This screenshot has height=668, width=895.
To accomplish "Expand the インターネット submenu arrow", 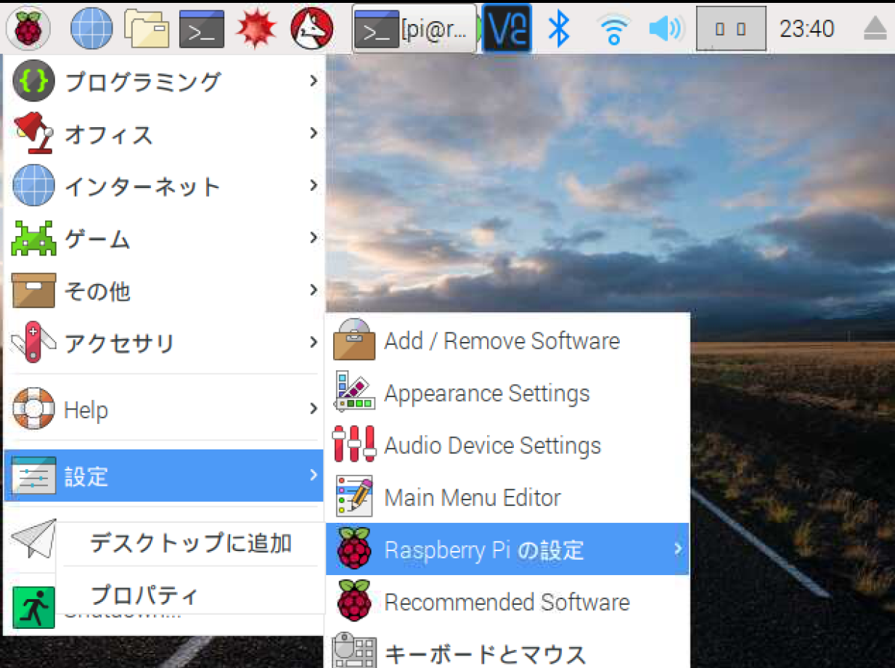I will tap(314, 185).
